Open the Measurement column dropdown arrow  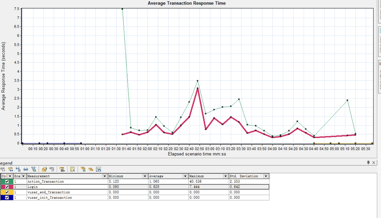point(105,176)
